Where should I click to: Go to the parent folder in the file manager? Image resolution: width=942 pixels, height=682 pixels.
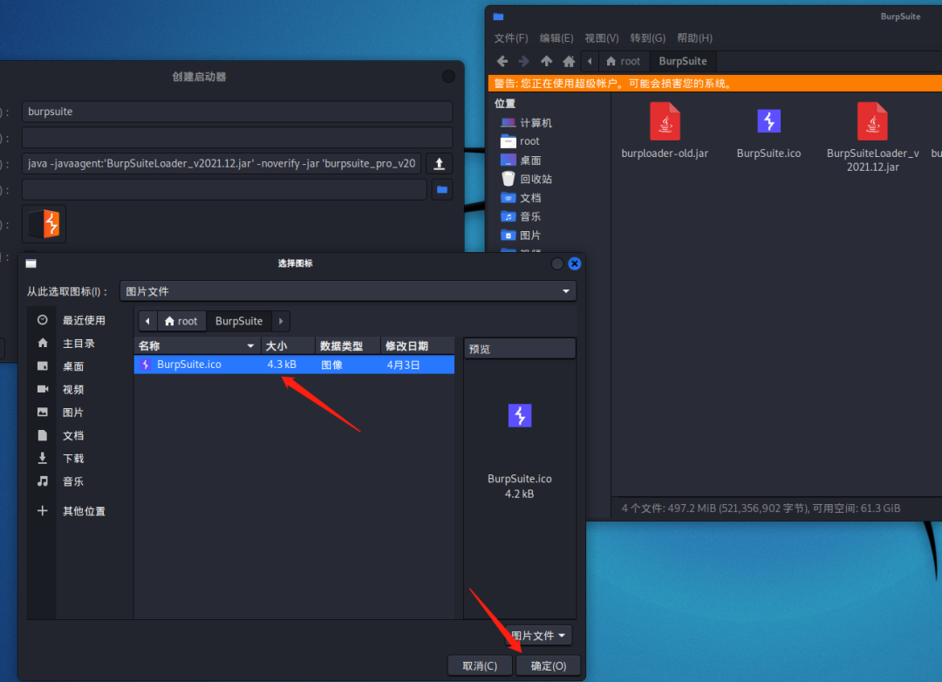[546, 61]
